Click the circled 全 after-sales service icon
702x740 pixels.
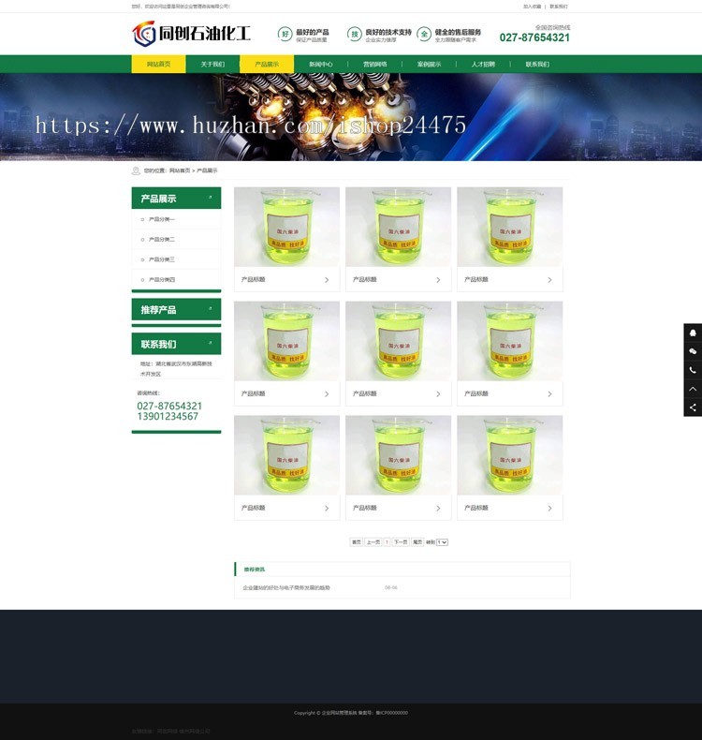[x=424, y=34]
